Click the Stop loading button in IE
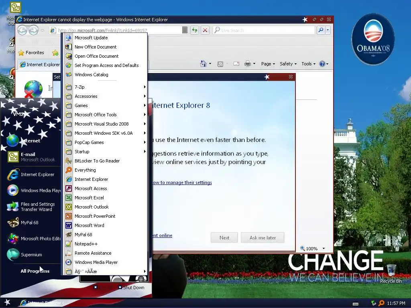Viewport: 411px width, 308px height. pyautogui.click(x=205, y=30)
